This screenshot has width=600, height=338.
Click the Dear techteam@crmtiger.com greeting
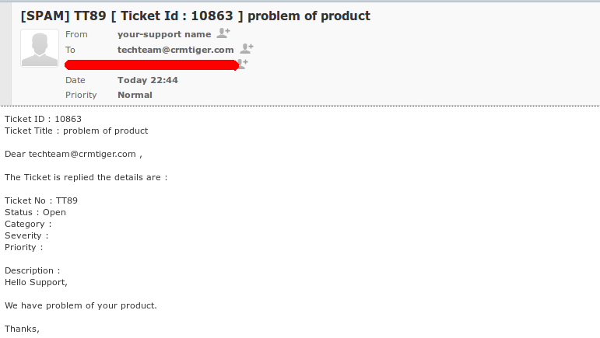coord(73,155)
